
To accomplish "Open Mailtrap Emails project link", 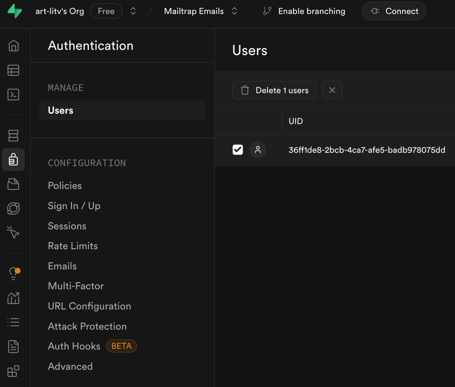I will (194, 11).
